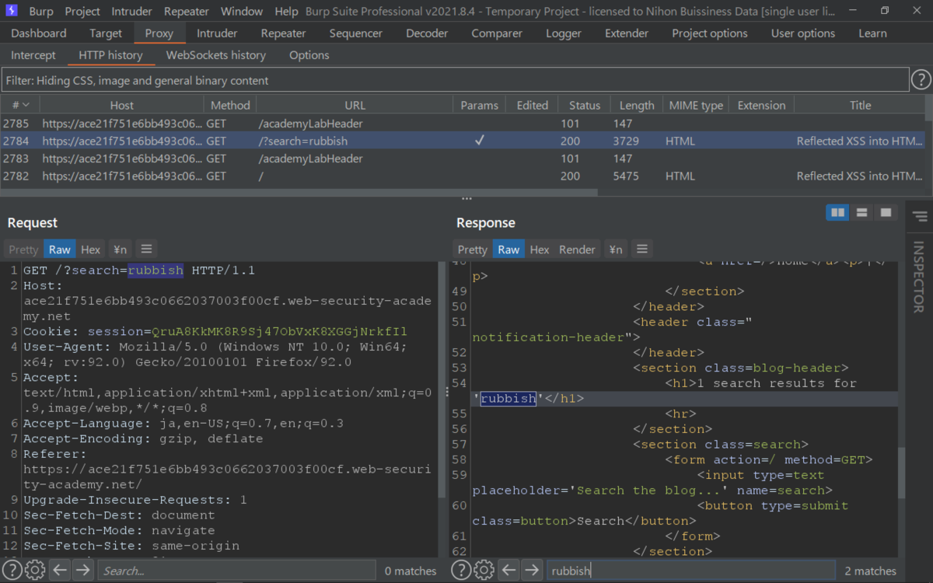Select side-by-side layout icon
The image size is (933, 583).
click(837, 212)
